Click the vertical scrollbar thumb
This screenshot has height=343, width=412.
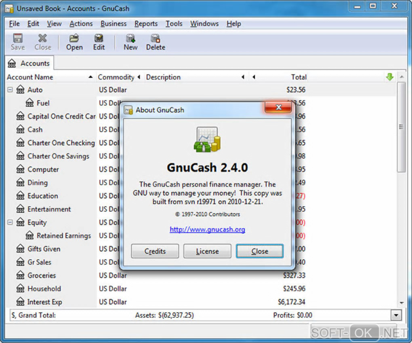(401, 127)
